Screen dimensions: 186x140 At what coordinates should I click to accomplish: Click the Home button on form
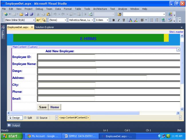55,107
